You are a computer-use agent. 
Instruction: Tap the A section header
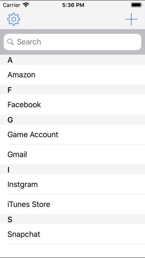point(72,60)
